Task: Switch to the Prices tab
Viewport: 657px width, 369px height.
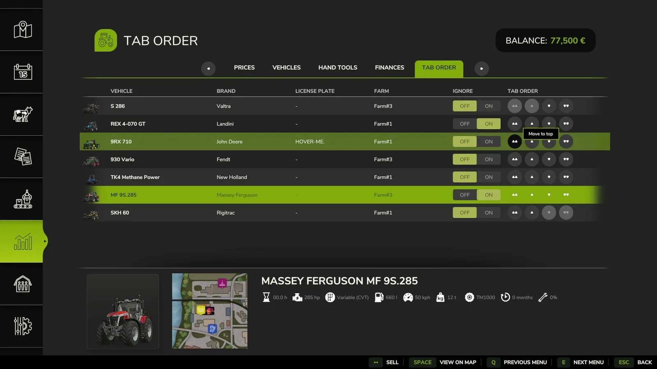Action: 244,68
